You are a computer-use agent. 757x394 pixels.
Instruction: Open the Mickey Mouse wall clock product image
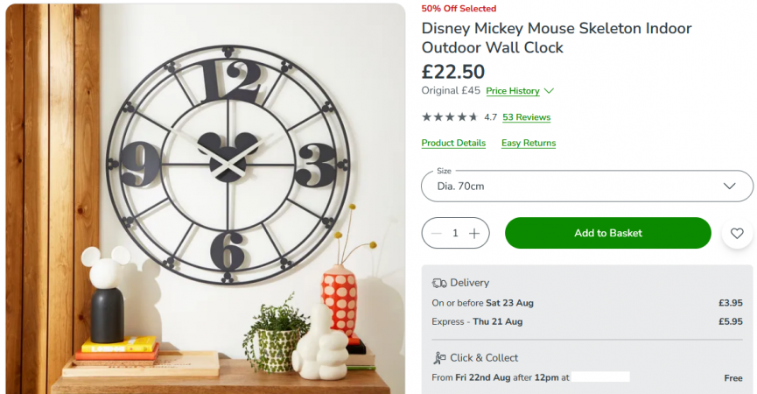[206, 197]
